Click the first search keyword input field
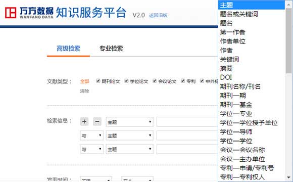This screenshot has height=182, width=293. pyautogui.click(x=187, y=122)
